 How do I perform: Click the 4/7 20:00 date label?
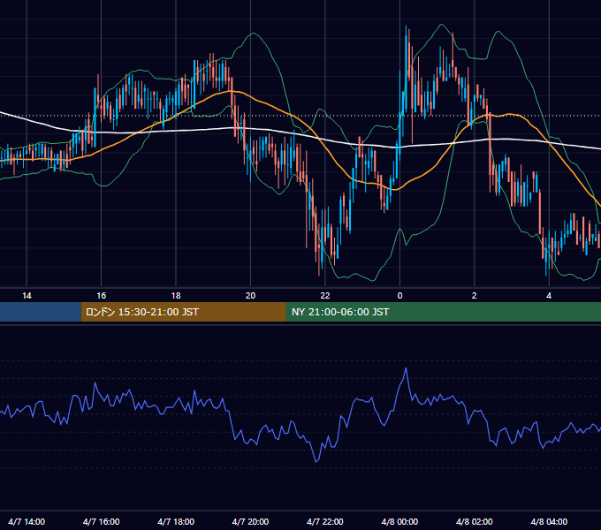point(250,521)
